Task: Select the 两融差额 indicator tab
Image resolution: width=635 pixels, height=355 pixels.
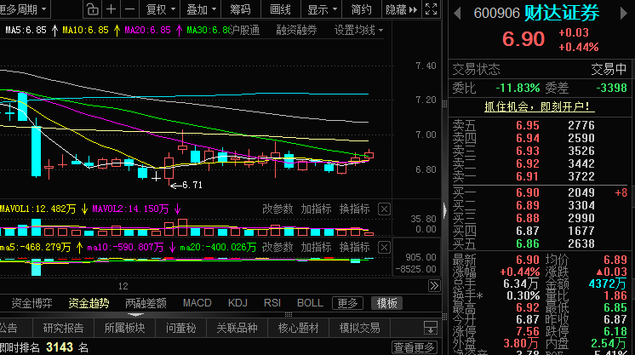Action: (146, 303)
